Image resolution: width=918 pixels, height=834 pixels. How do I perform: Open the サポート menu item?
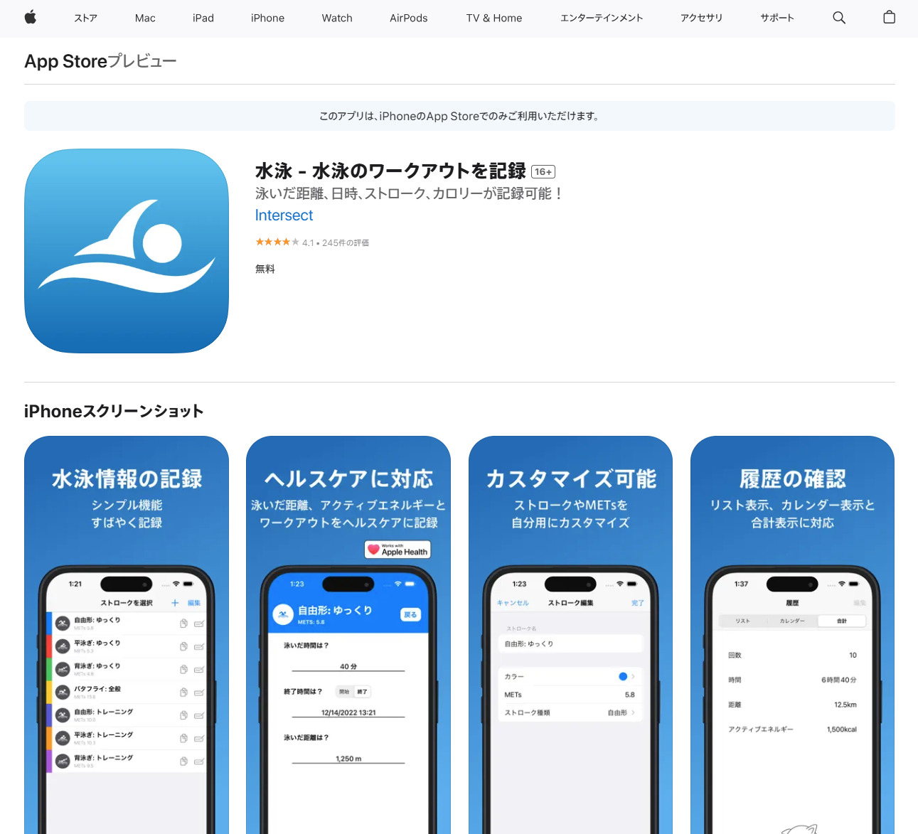777,18
